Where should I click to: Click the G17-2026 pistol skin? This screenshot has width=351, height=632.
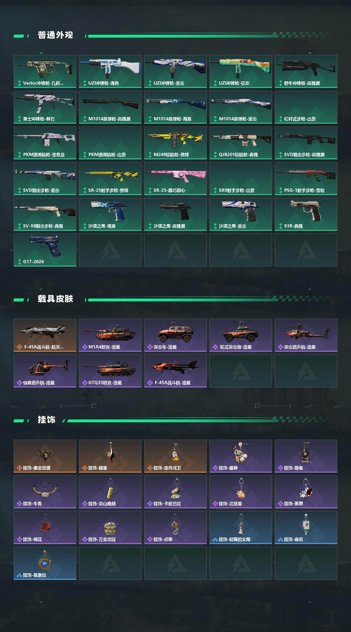pyautogui.click(x=45, y=250)
